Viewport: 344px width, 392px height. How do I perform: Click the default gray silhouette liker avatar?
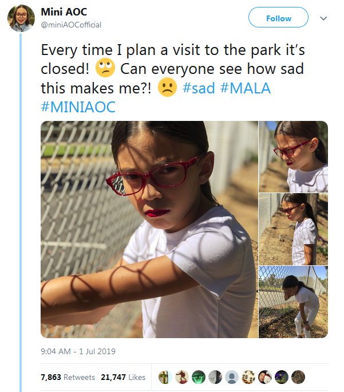(231, 377)
